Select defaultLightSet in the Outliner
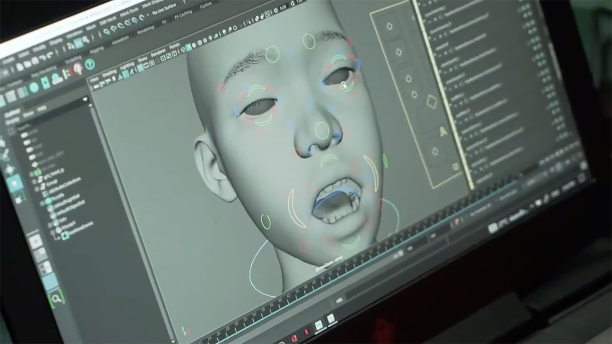This screenshot has width=612, height=344. click(67, 200)
